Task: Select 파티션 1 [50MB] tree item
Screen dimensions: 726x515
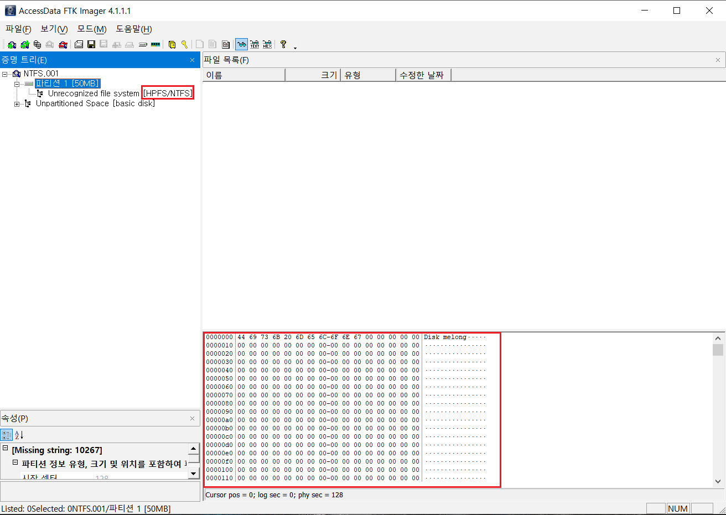Action: [68, 84]
